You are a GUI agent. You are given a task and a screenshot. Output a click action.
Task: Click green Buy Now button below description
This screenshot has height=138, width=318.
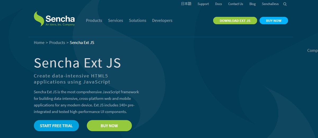click(x=109, y=126)
